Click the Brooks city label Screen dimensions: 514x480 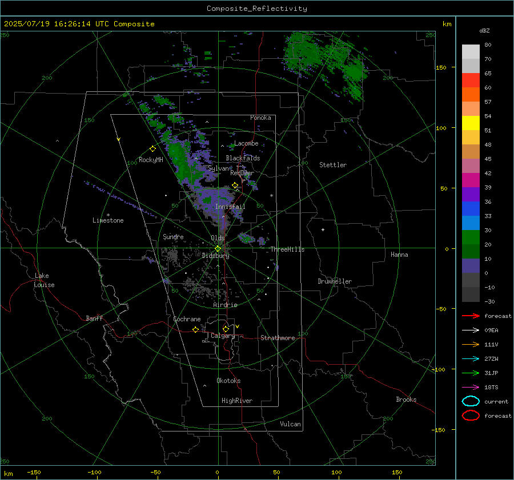click(406, 400)
